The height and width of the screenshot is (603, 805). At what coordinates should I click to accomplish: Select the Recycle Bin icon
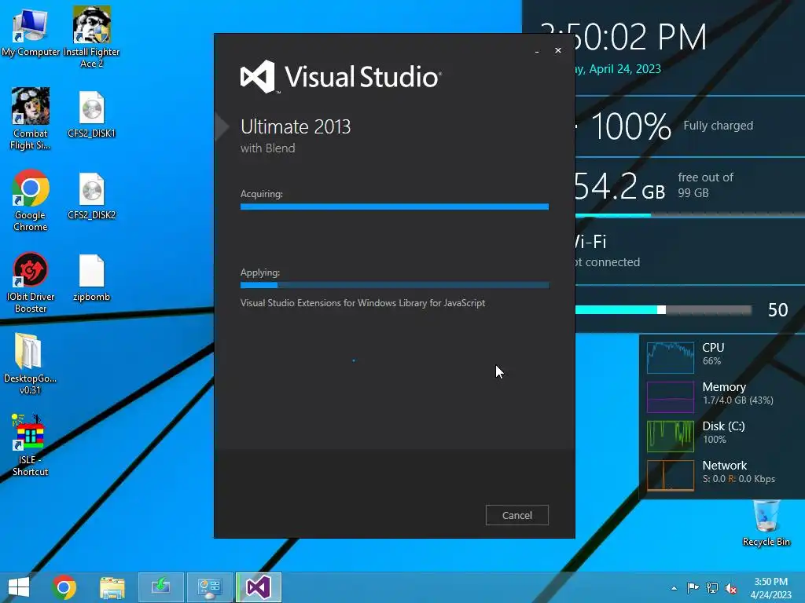(x=766, y=524)
